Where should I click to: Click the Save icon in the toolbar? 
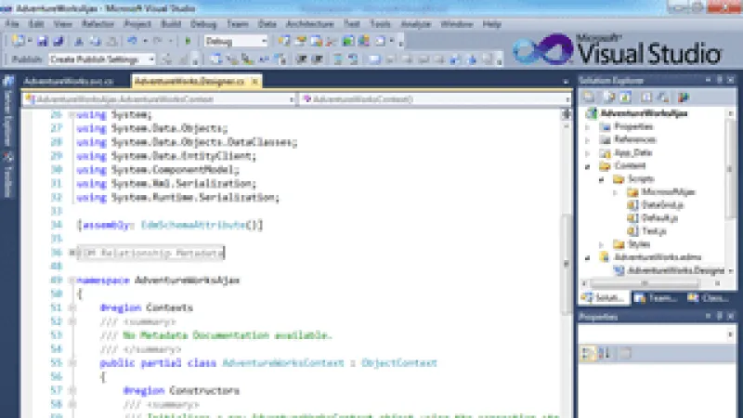(42, 41)
